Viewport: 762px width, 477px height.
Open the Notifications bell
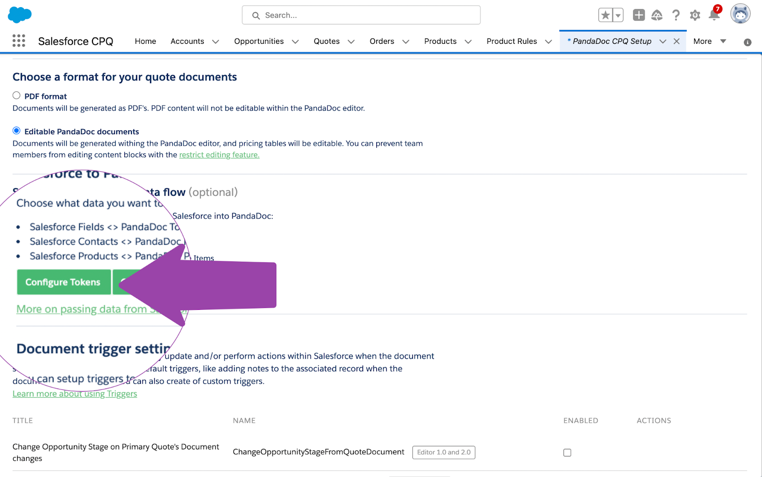[x=714, y=14]
